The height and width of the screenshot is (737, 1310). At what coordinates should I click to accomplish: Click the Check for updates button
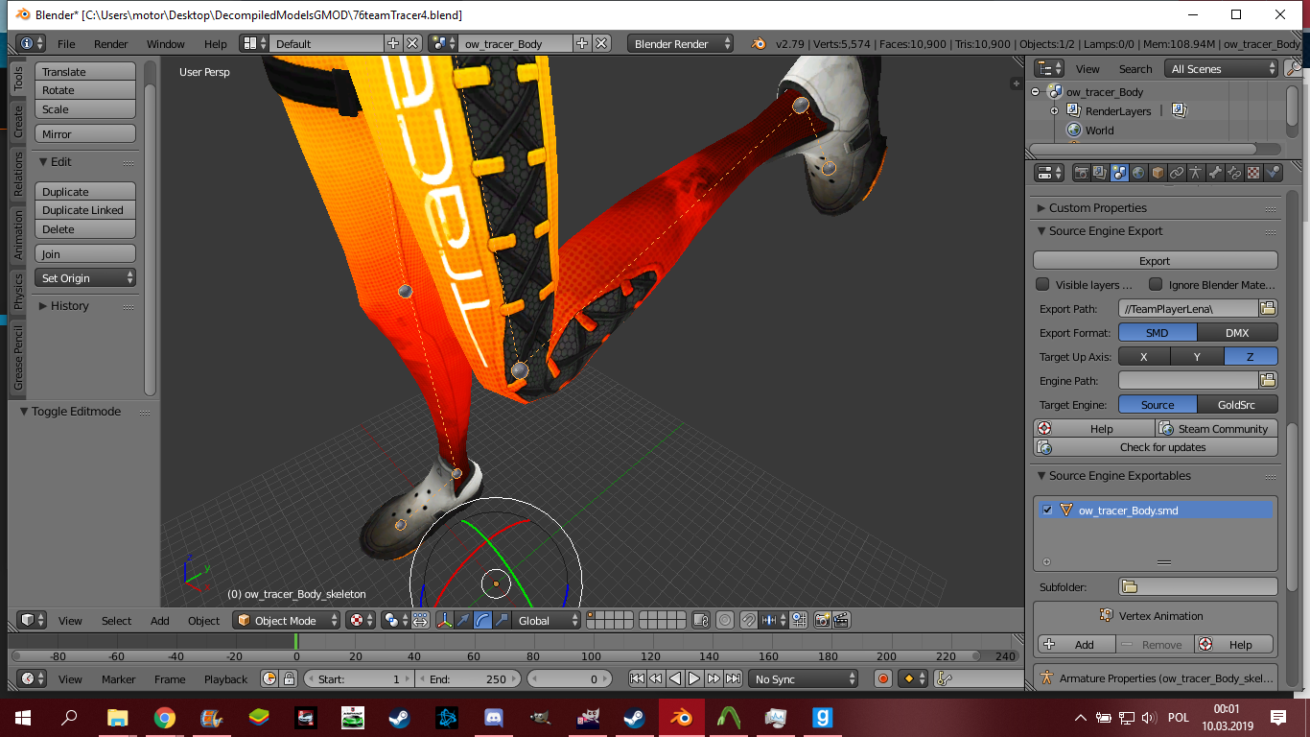point(1155,447)
